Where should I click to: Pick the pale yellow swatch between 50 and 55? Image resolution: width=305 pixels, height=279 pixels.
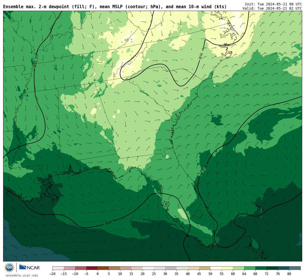[x=216, y=268]
